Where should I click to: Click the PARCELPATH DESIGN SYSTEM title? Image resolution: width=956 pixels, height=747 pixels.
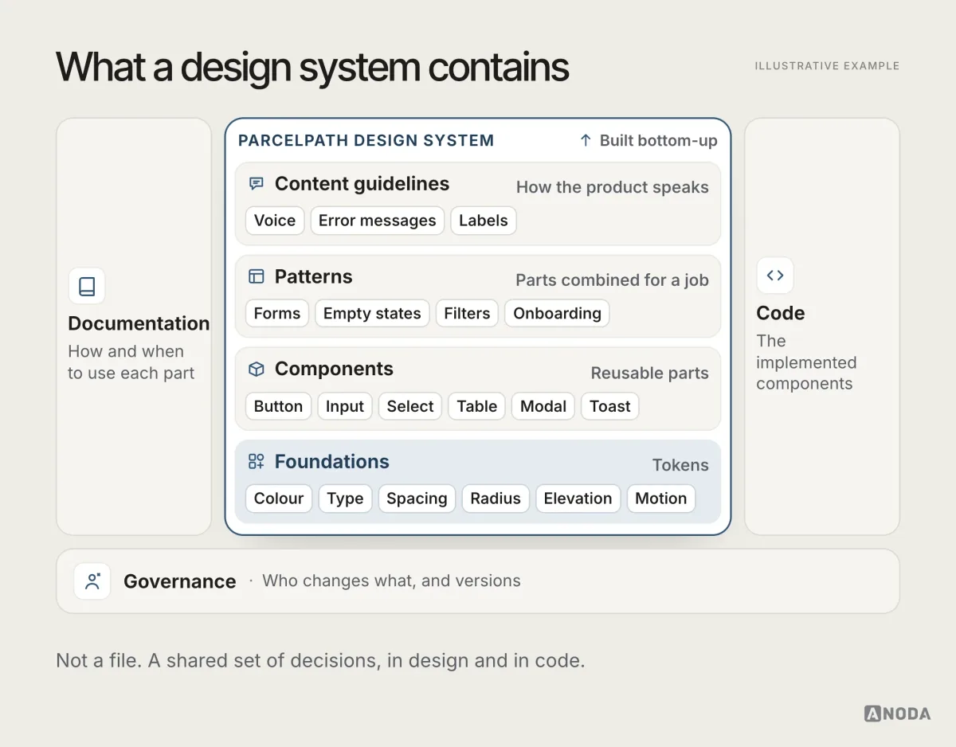[366, 141]
